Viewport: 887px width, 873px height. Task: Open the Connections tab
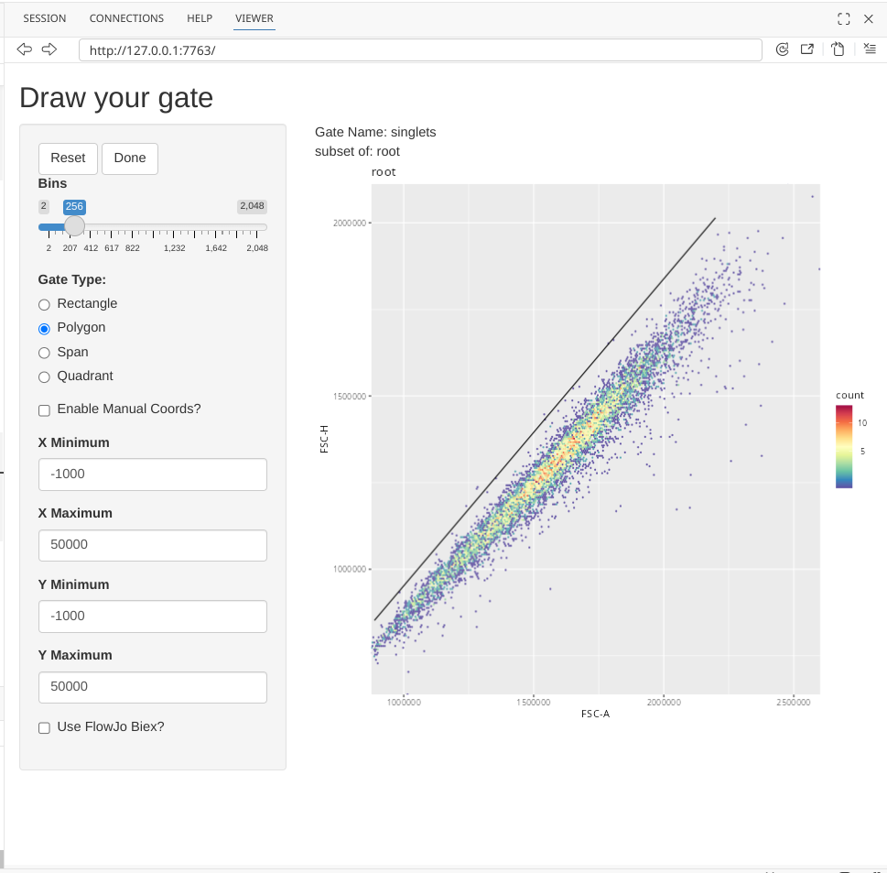click(126, 18)
